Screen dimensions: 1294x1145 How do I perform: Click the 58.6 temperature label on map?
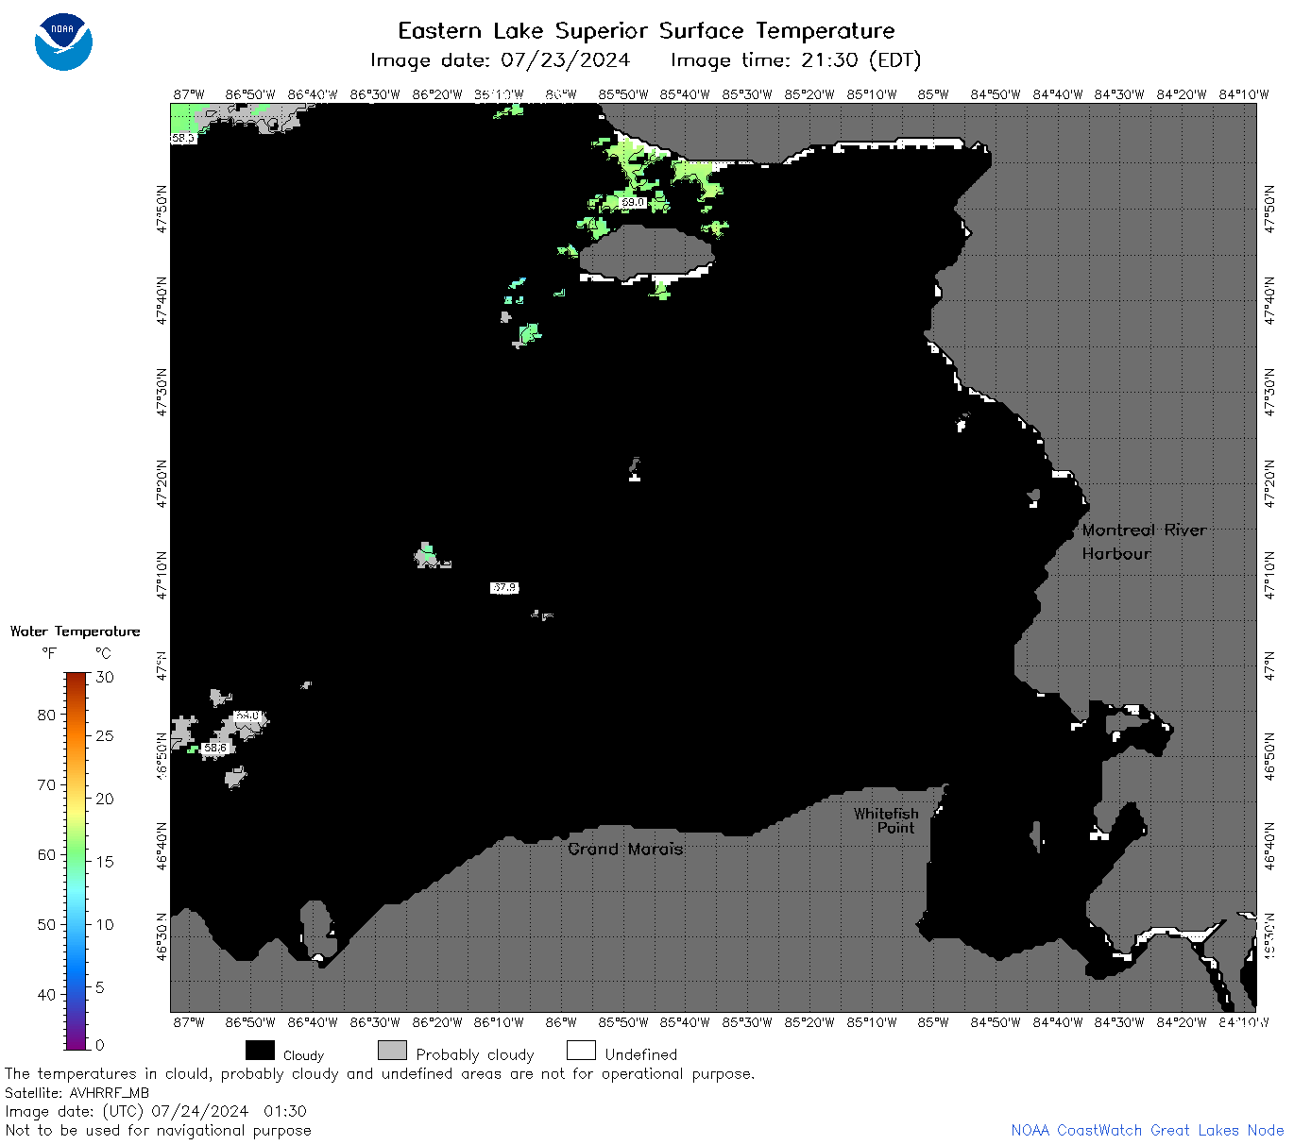click(215, 748)
